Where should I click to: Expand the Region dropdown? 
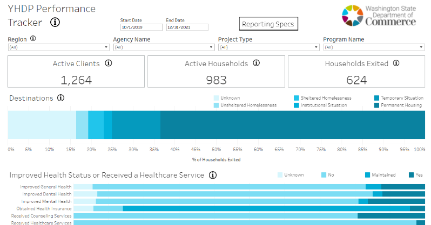58,47
